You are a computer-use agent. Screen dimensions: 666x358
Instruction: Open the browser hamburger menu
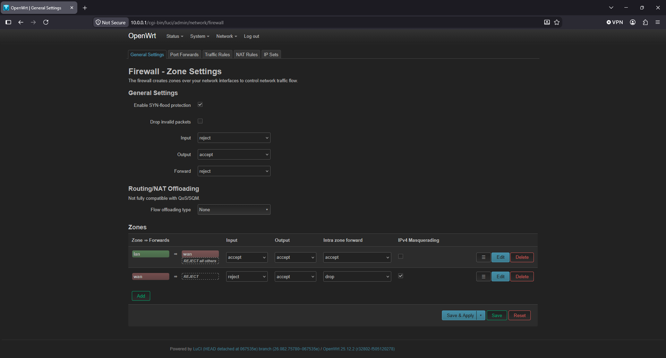[658, 22]
